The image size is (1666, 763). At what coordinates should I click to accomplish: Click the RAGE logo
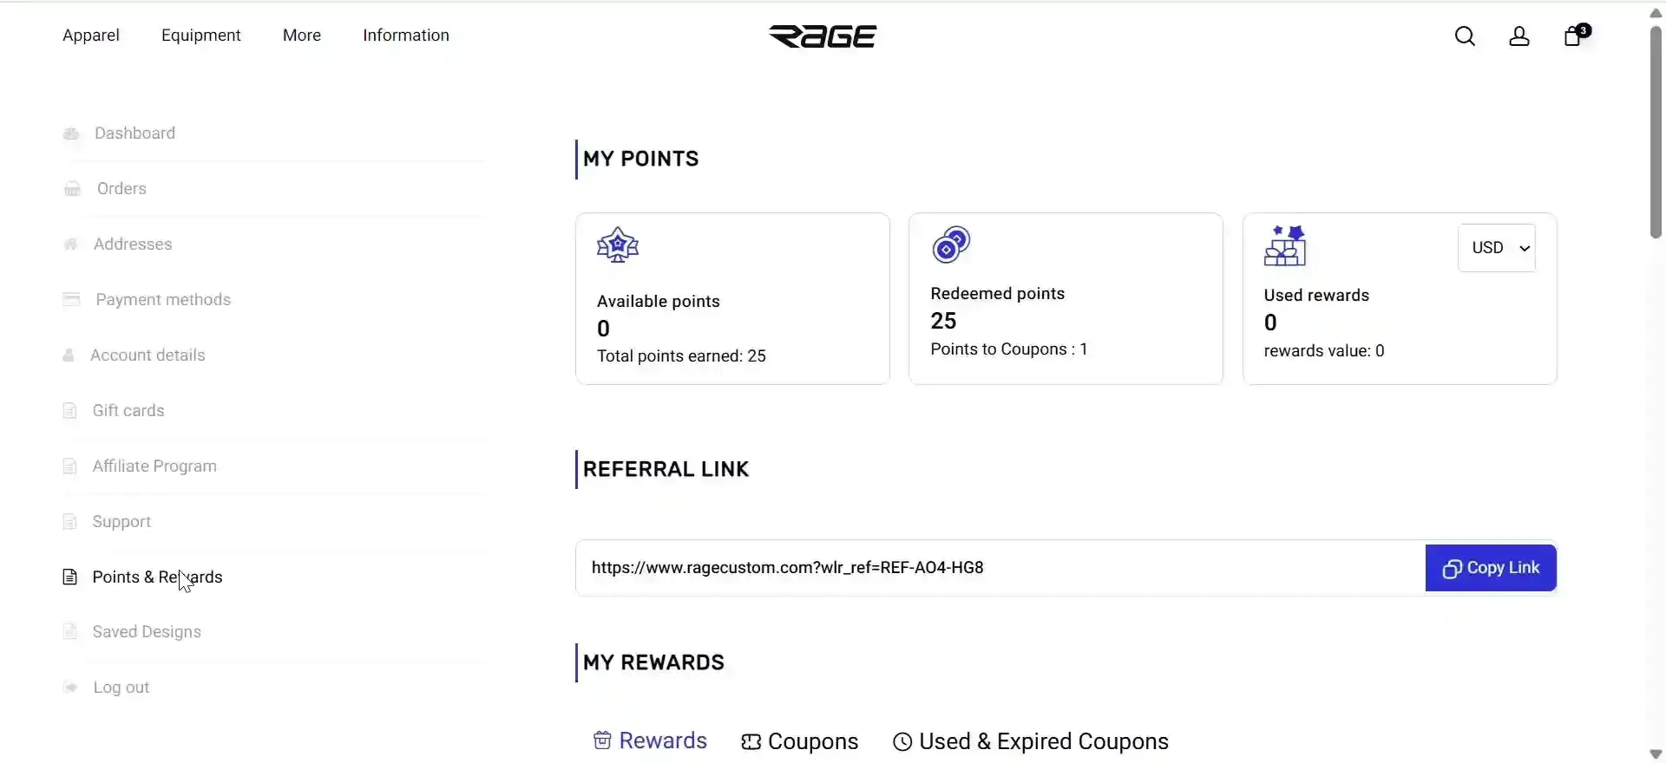coord(823,36)
